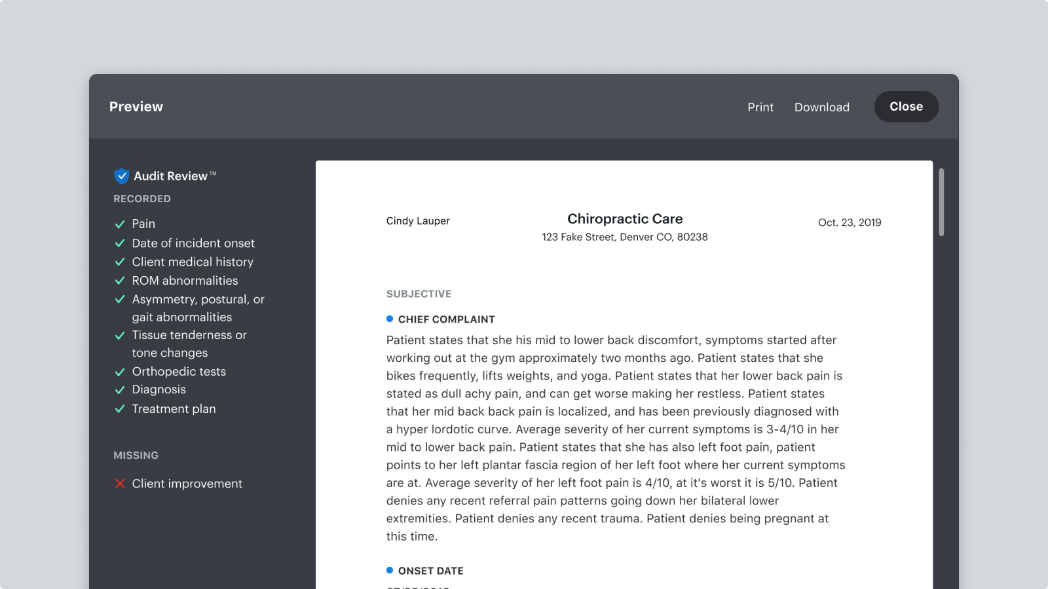Click the checkmark icon beside Pain
The width and height of the screenshot is (1048, 589).
tap(120, 224)
